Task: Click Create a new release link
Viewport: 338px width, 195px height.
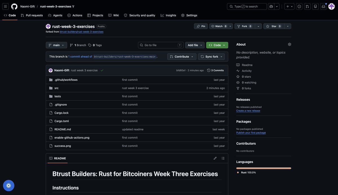Action: (x=248, y=111)
